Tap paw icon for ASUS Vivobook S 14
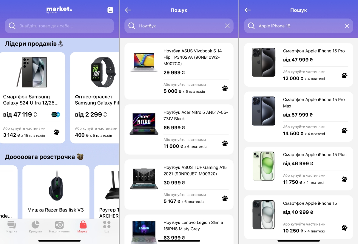 225,88
